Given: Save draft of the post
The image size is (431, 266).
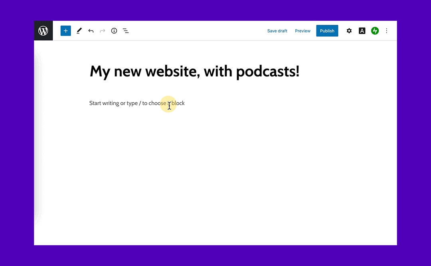Looking at the screenshot, I should [x=277, y=31].
